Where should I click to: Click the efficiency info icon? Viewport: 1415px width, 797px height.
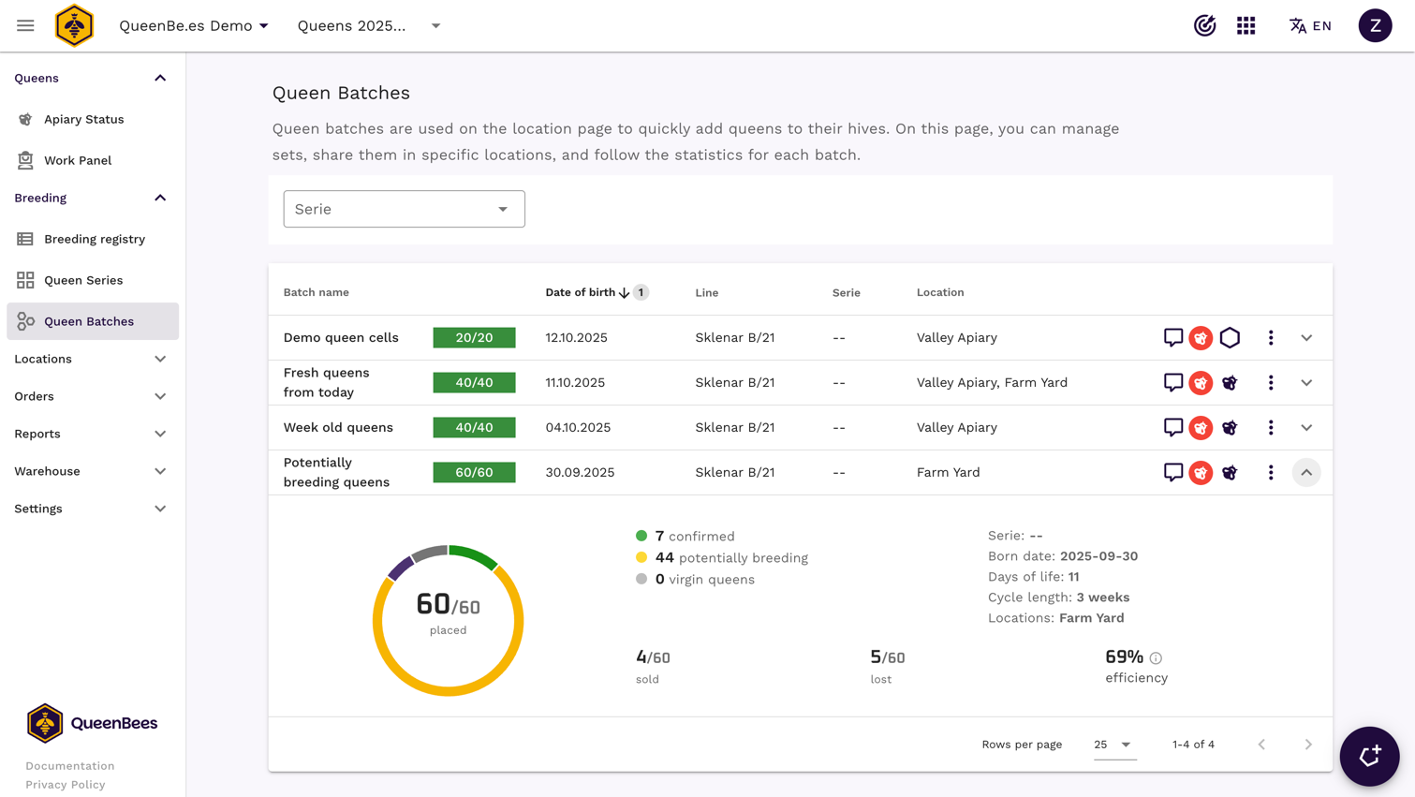pyautogui.click(x=1156, y=658)
